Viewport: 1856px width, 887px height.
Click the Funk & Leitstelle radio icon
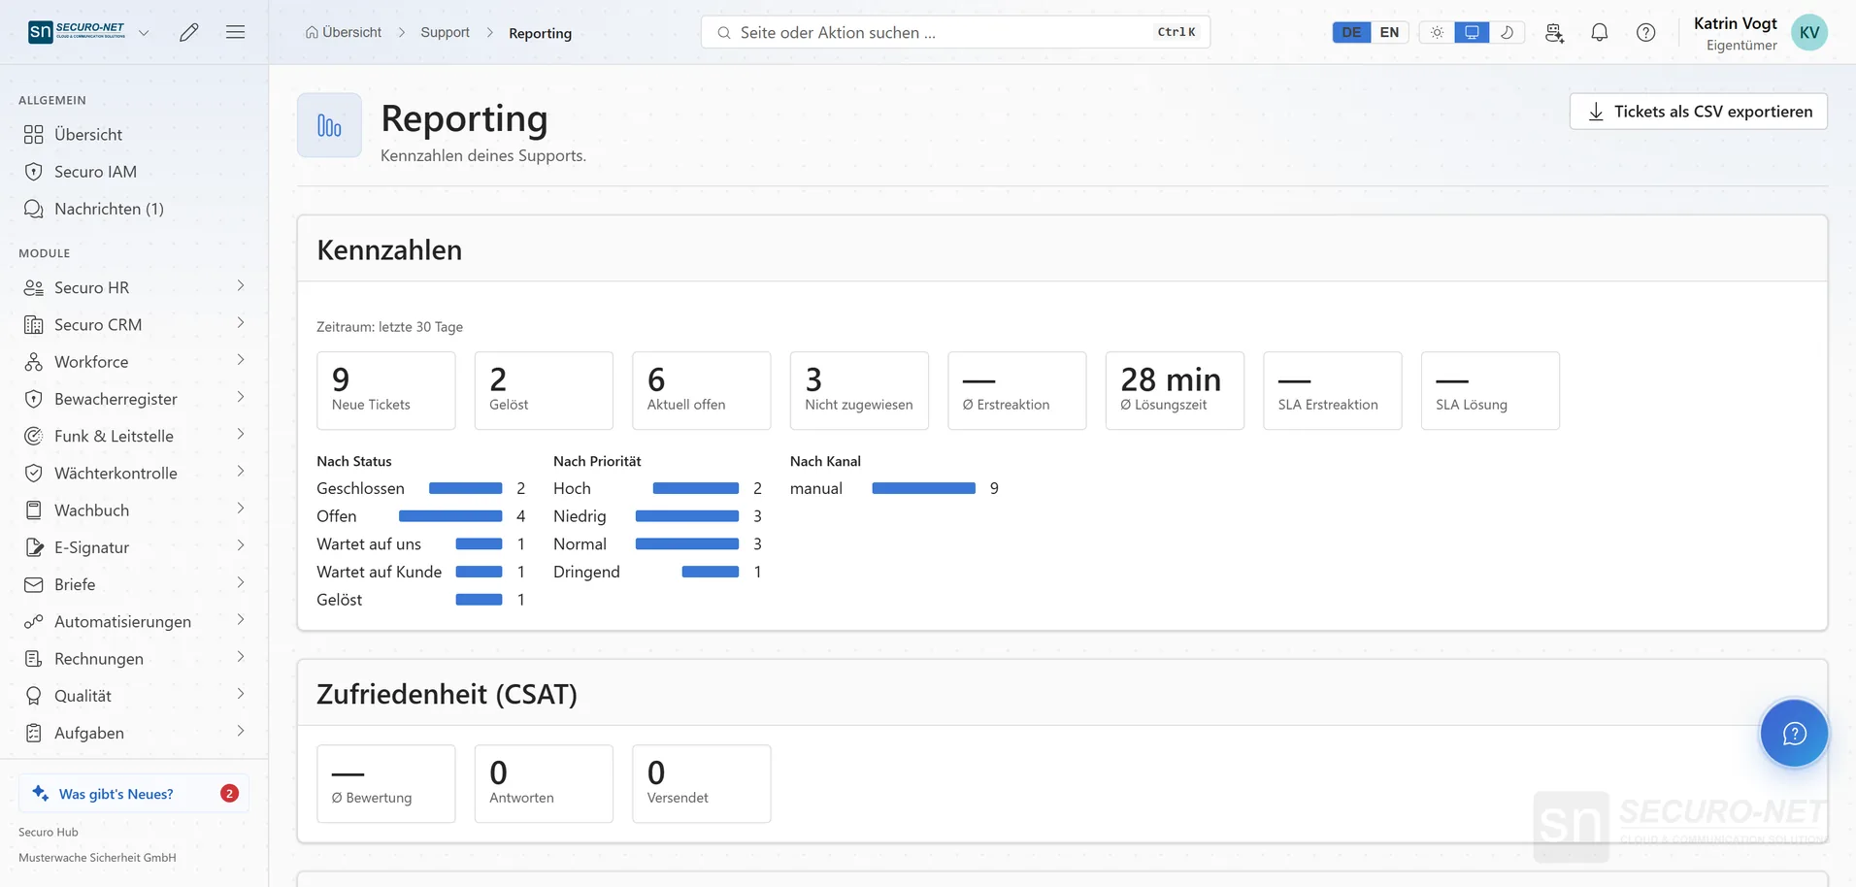tap(34, 436)
